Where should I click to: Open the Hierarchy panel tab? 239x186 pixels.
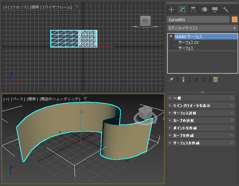coord(193,10)
